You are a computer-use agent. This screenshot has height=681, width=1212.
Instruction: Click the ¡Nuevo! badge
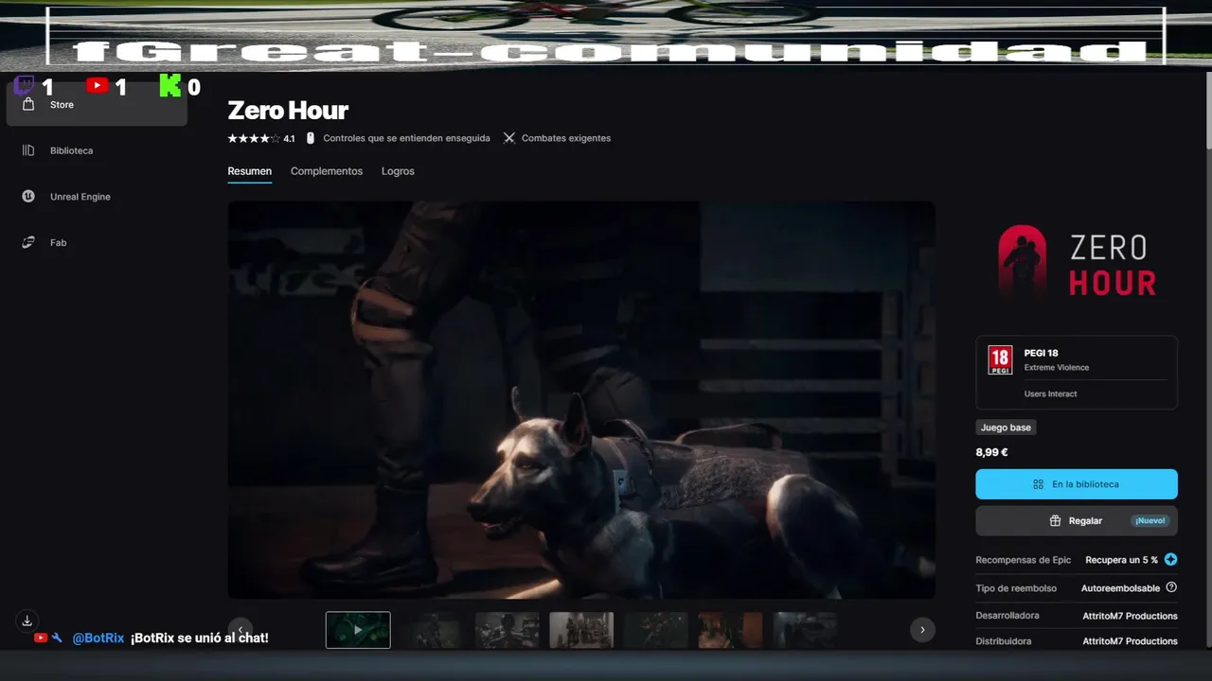click(1150, 521)
